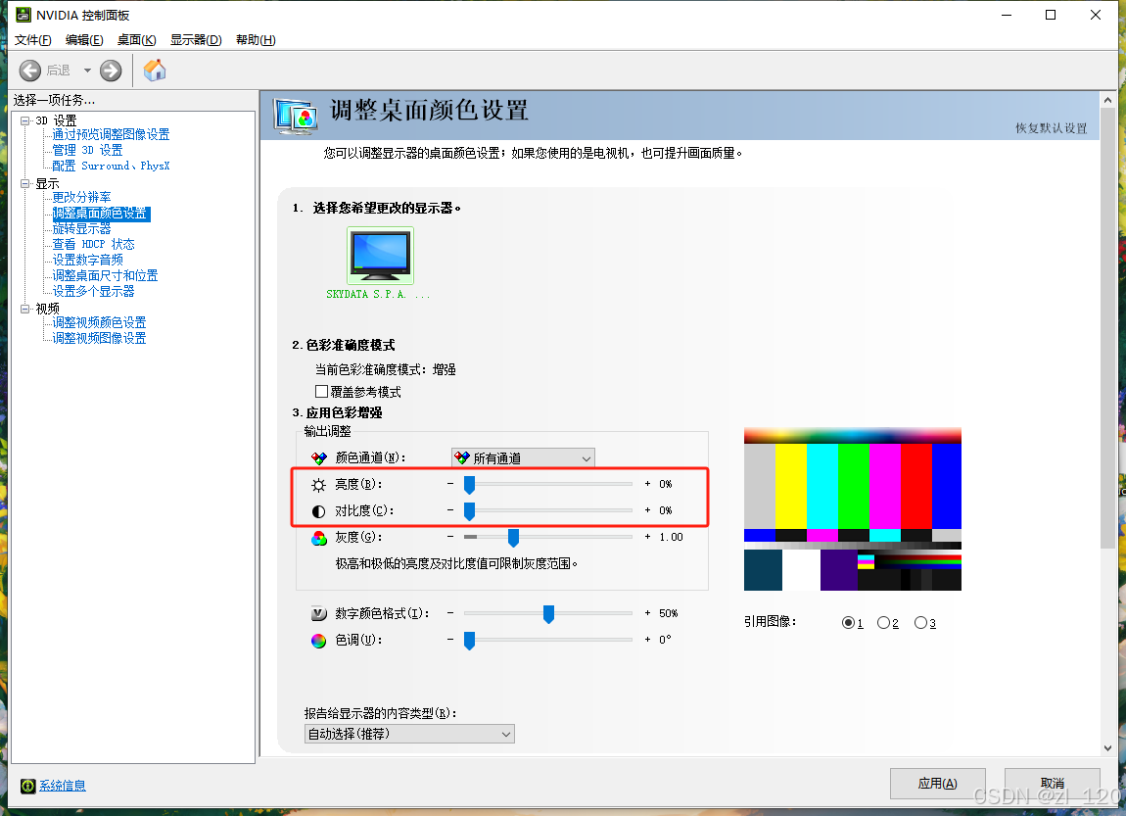Open 设置数字音频 in the tree
1126x816 pixels.
(87, 260)
